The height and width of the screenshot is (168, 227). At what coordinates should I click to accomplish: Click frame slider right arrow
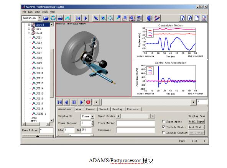(x=194, y=102)
